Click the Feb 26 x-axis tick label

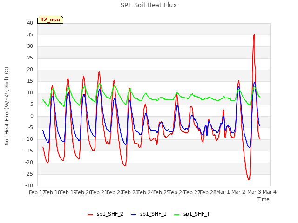(177, 192)
